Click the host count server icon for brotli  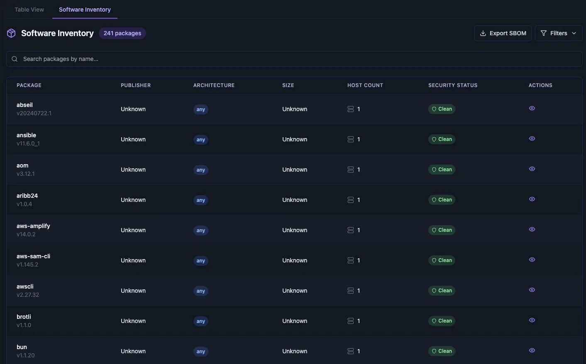(351, 321)
